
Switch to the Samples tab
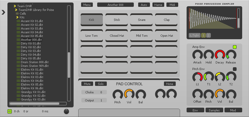[214, 110]
